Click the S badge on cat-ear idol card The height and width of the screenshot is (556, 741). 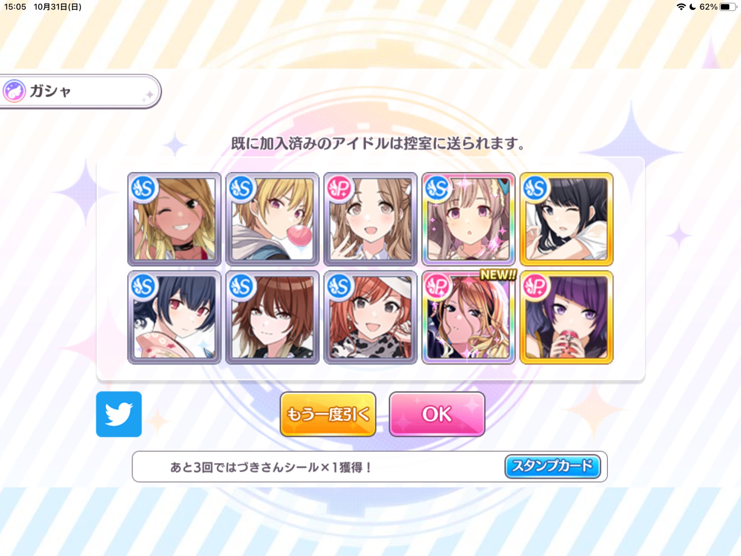(438, 188)
